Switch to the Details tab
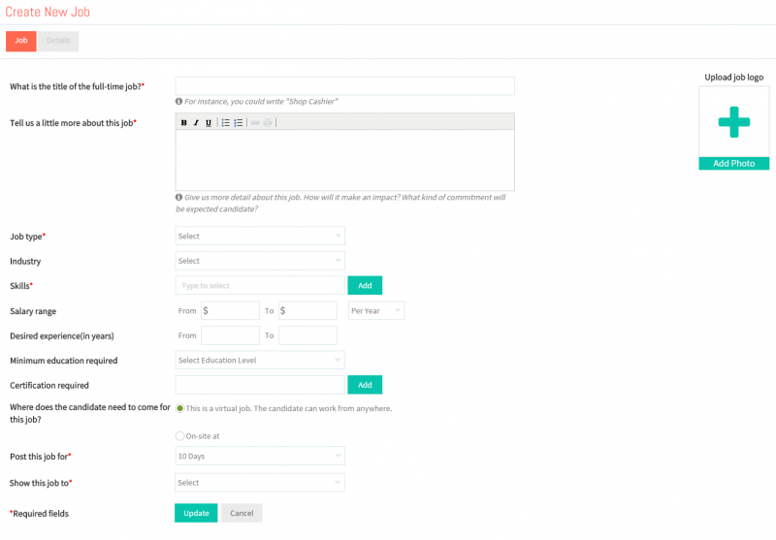Viewport: 776px width, 540px height. click(x=58, y=41)
